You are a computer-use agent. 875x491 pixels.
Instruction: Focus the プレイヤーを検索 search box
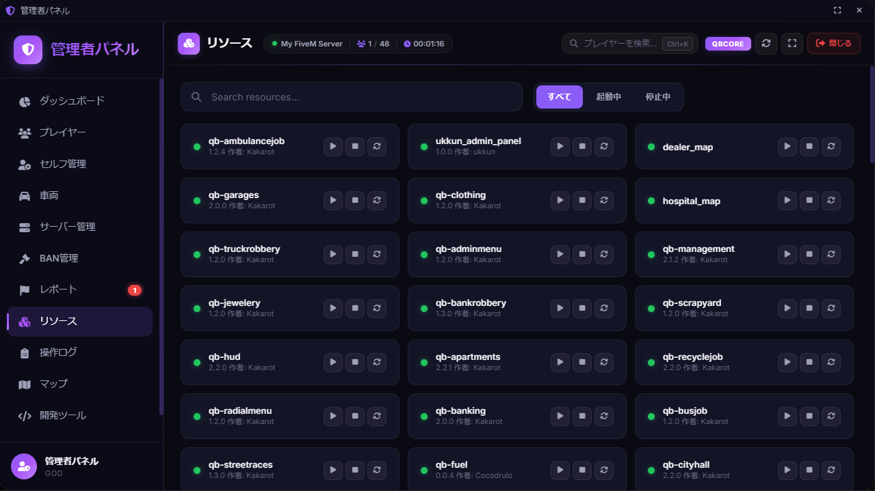pyautogui.click(x=630, y=44)
